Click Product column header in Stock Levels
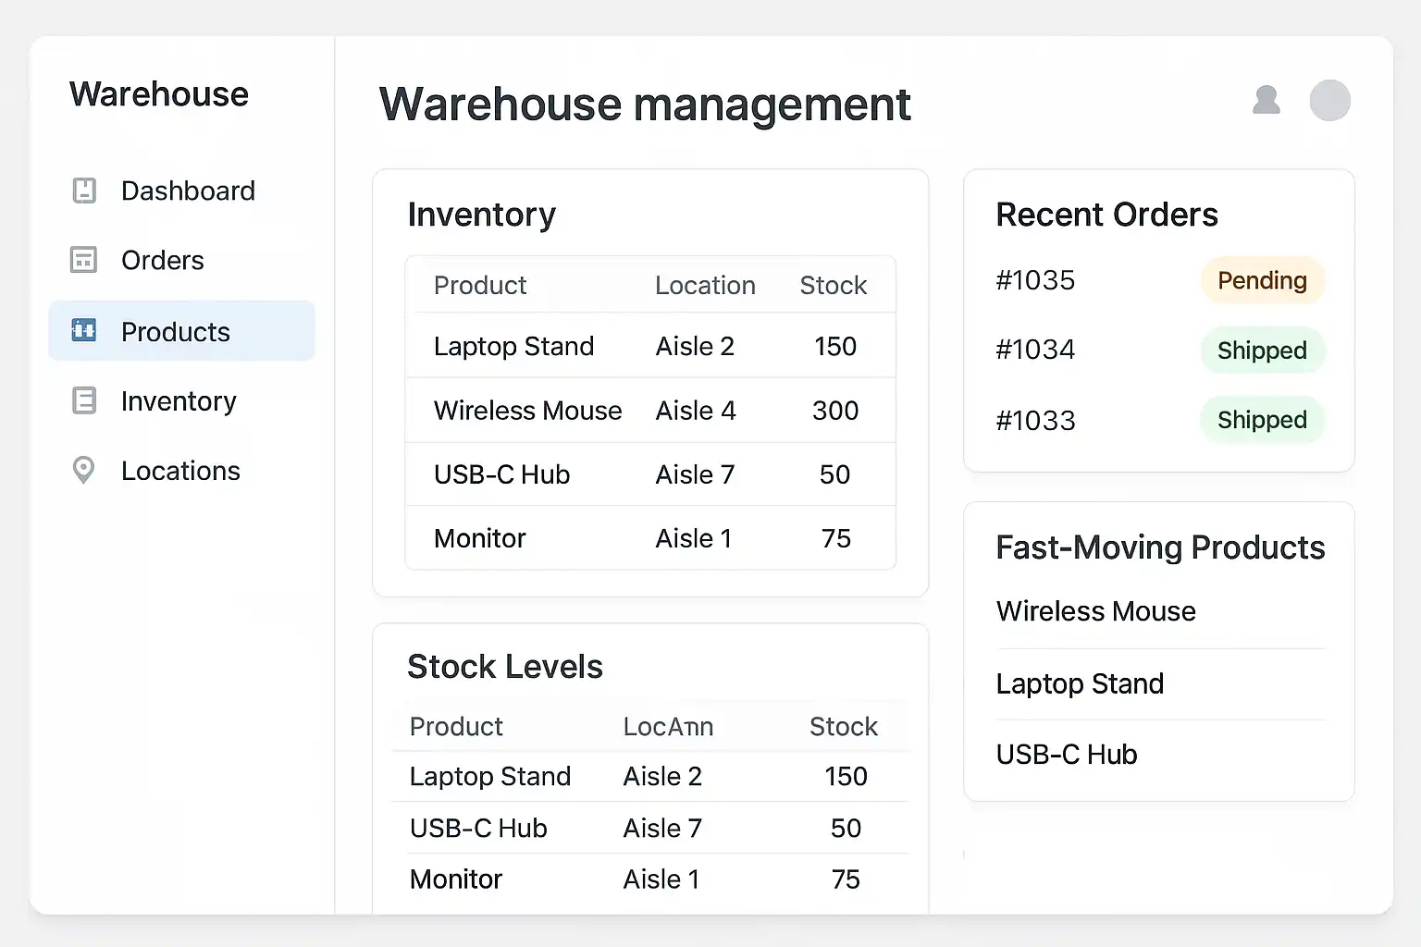The width and height of the screenshot is (1421, 947). (456, 727)
